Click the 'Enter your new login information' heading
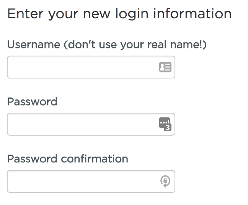Viewport: 248px width, 205px height. pyautogui.click(x=119, y=14)
